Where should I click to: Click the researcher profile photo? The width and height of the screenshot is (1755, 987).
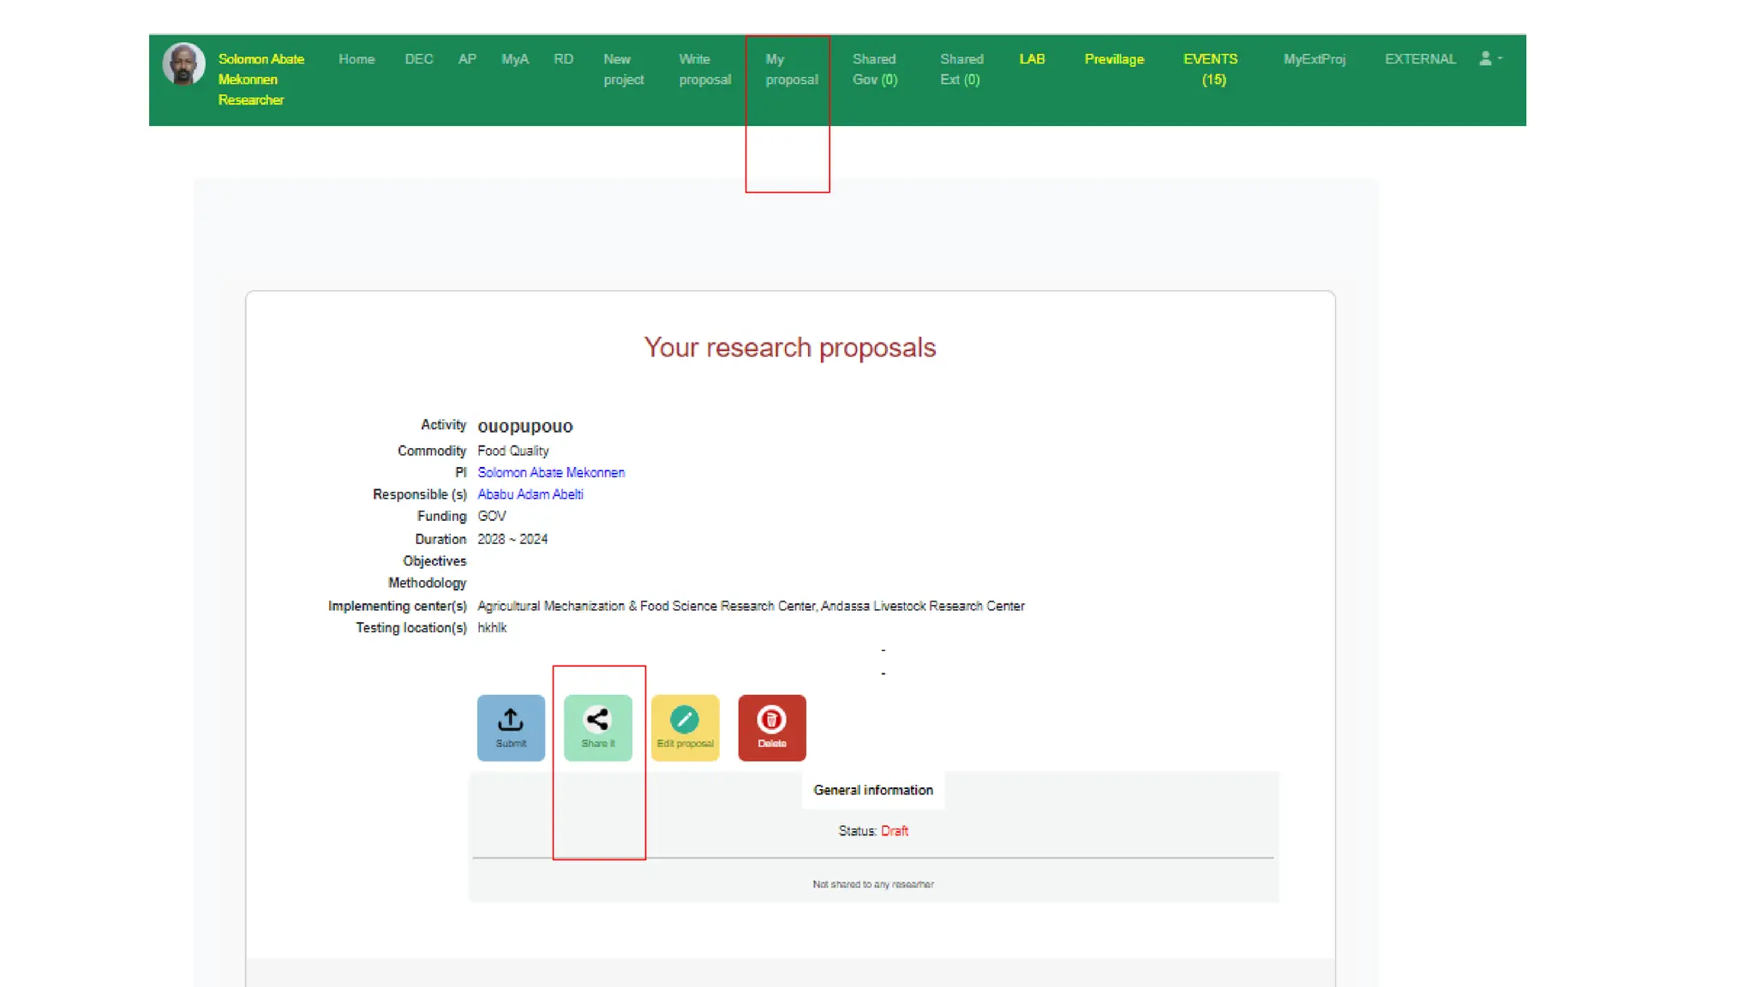pyautogui.click(x=183, y=64)
